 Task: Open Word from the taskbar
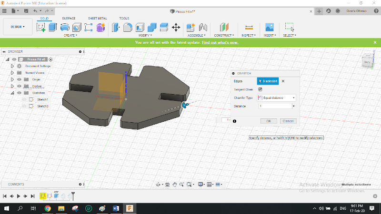pos(116,208)
